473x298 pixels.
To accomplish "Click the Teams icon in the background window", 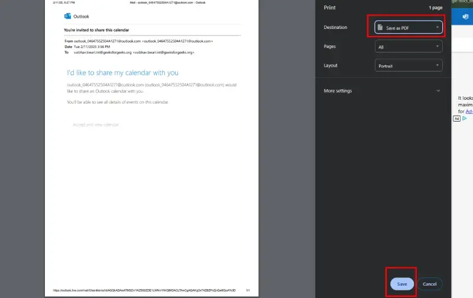I will click(465, 17).
